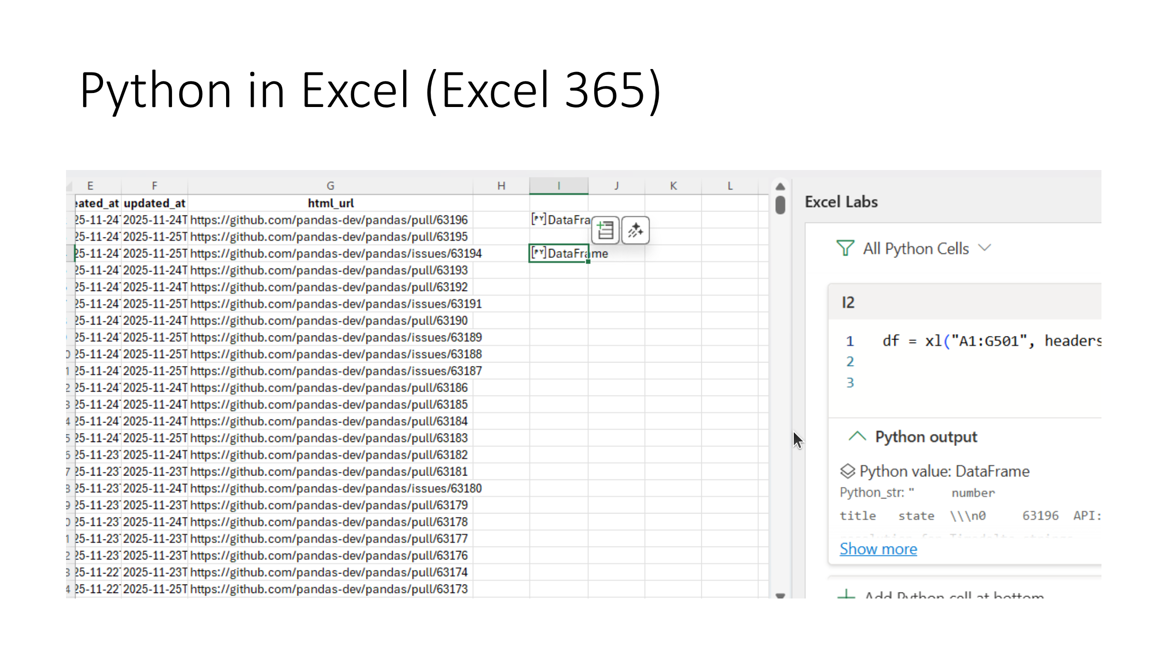Image resolution: width=1173 pixels, height=656 pixels.
Task: Select column G header
Action: [x=330, y=186]
